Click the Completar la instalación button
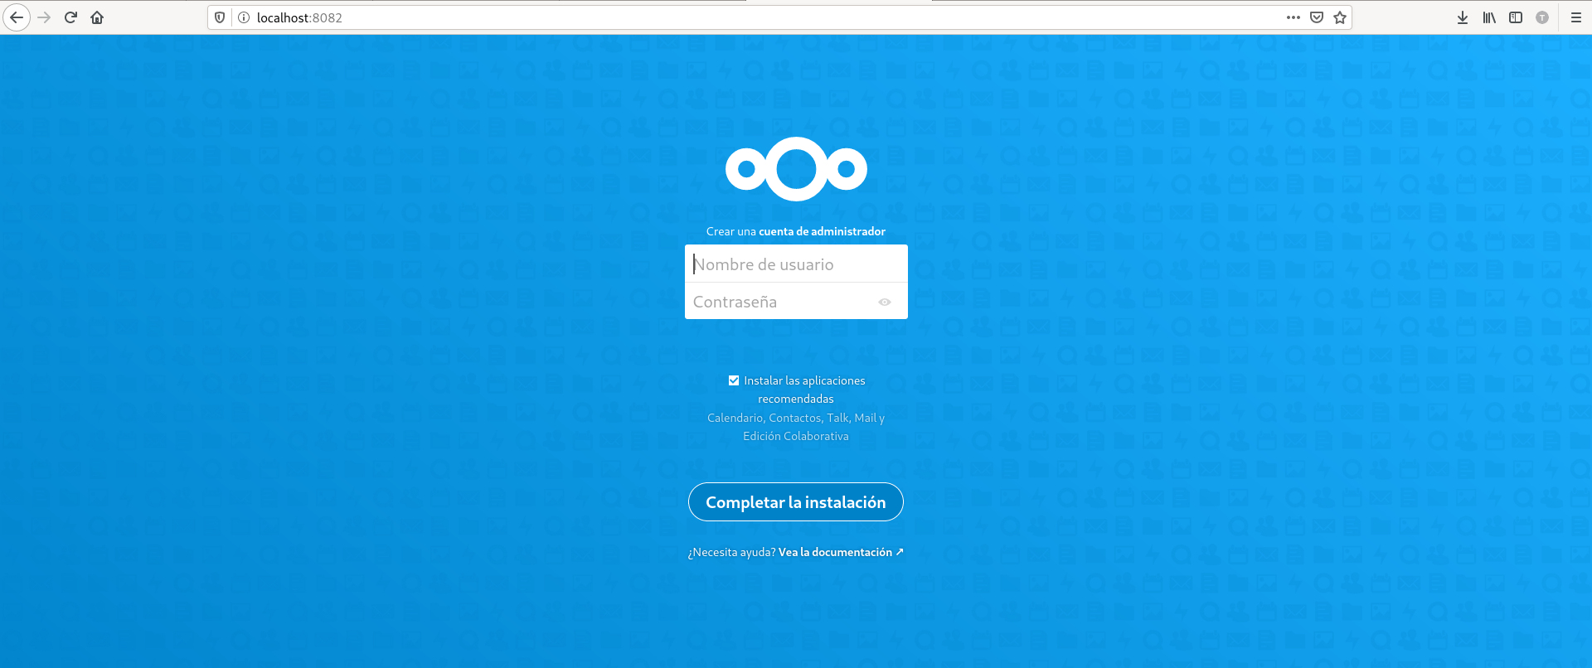 coord(796,502)
